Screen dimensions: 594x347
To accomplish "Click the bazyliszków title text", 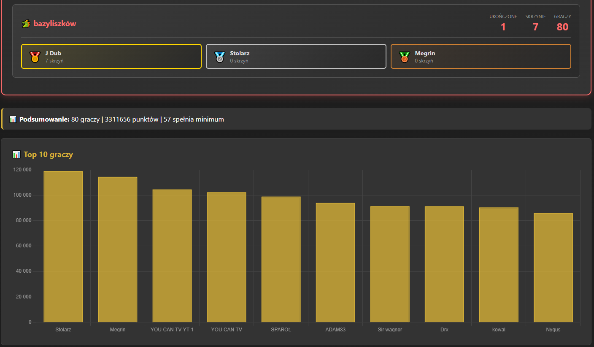I will click(55, 24).
